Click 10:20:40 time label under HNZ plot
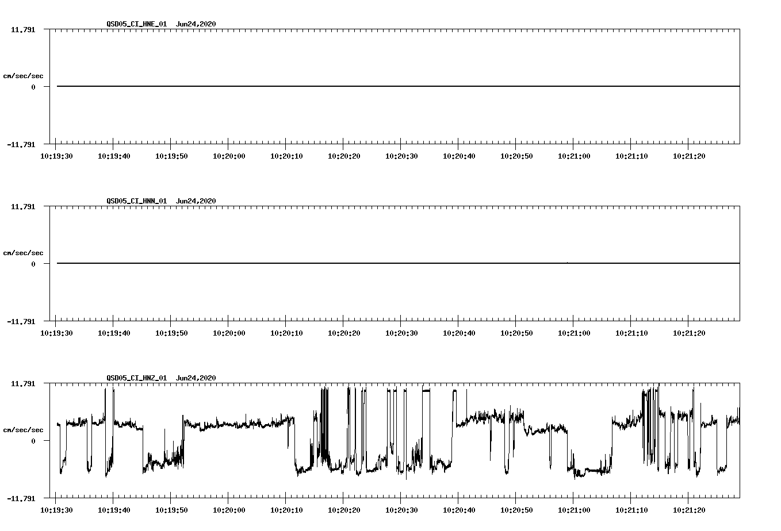781x531 pixels. [459, 510]
